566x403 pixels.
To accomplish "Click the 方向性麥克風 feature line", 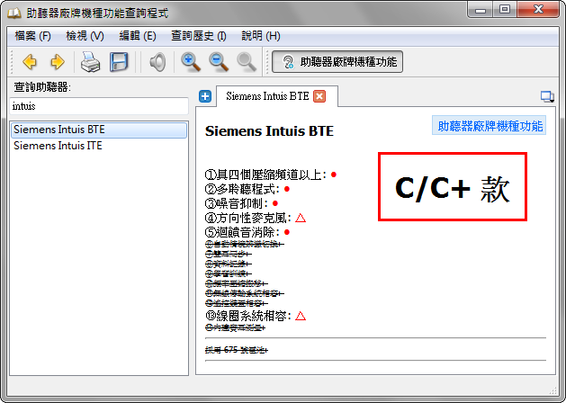I will (x=256, y=218).
